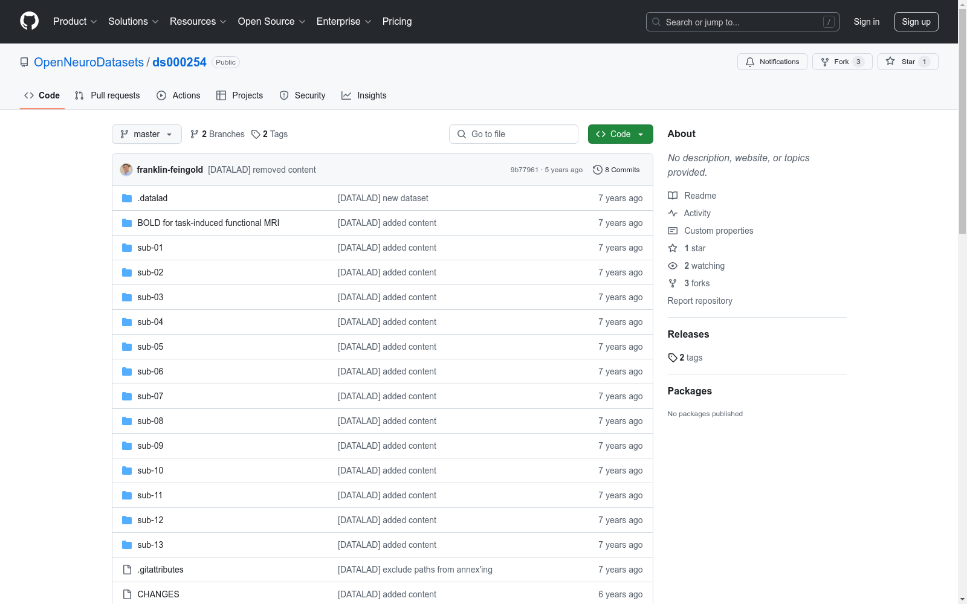Click the Sign up button
Screen dimensions: 967x604
916,22
